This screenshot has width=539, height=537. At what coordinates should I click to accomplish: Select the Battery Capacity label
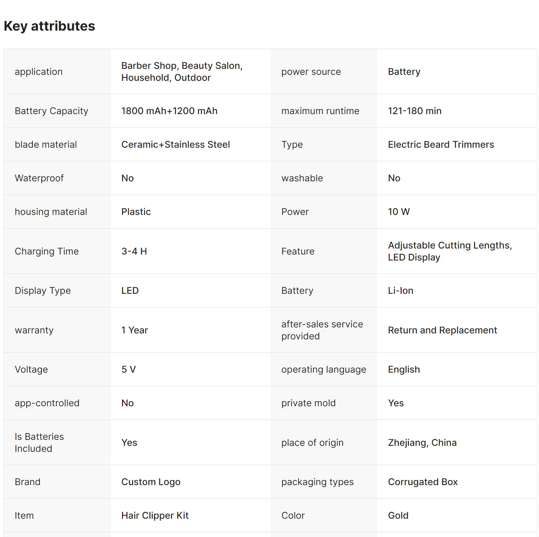tap(52, 111)
